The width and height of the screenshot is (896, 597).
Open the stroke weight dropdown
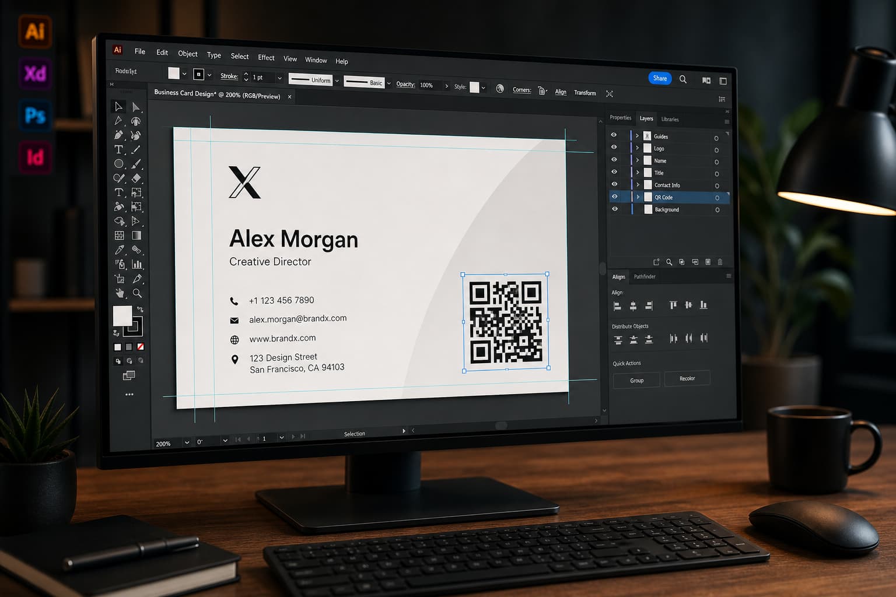[279, 78]
